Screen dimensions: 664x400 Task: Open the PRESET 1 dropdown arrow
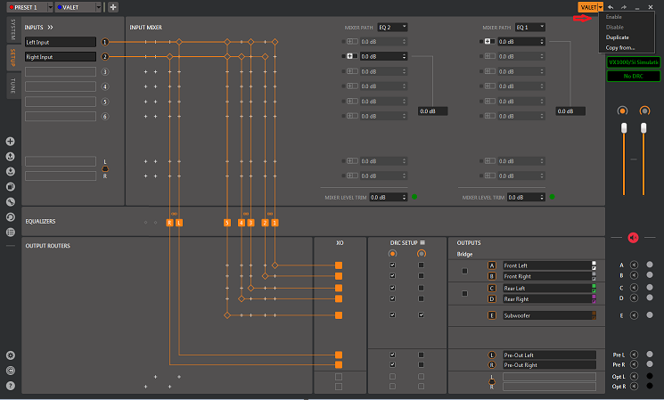click(51, 7)
